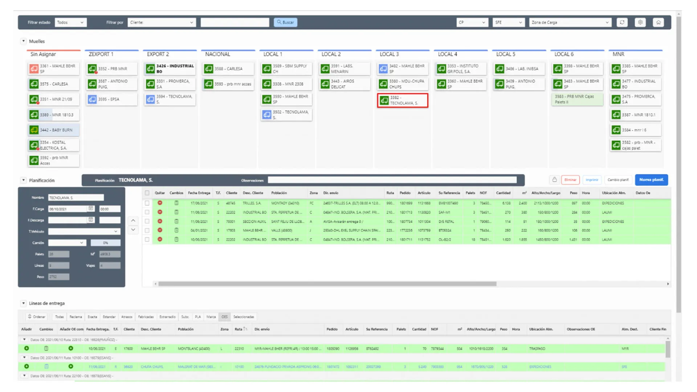Click the Nueva planif. button

pos(651,180)
